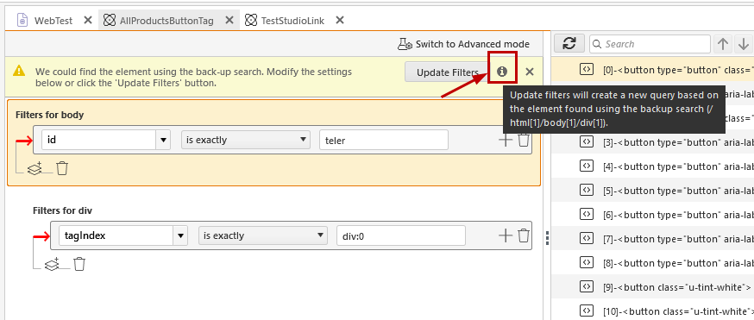Close the AllProductsButtonTag tab
754x320 pixels.
(x=229, y=20)
